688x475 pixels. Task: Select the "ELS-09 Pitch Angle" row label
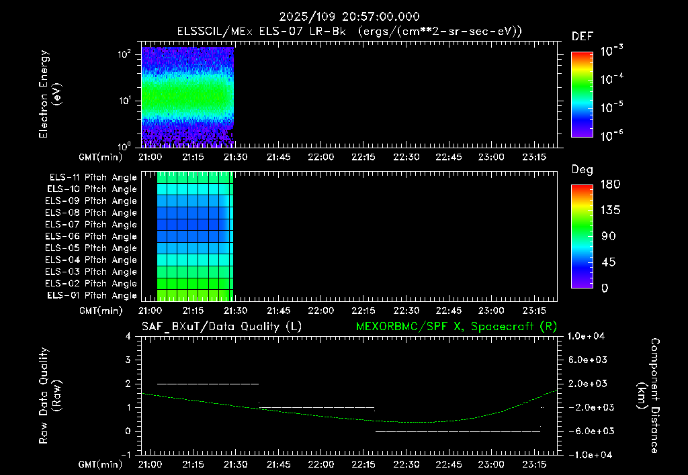(x=91, y=201)
